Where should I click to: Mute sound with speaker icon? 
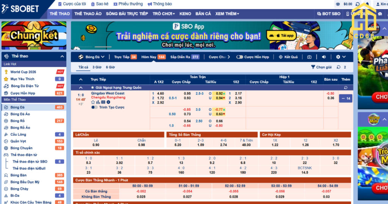(x=324, y=57)
